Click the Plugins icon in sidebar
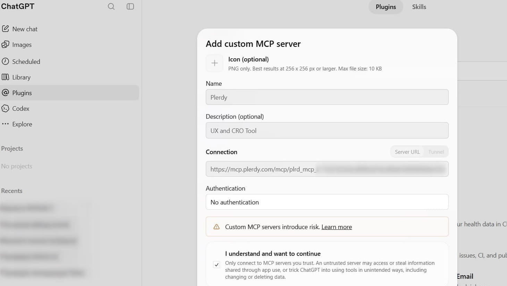 tap(5, 93)
